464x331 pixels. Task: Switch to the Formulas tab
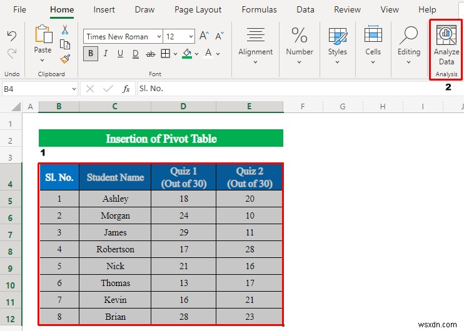[x=259, y=9]
